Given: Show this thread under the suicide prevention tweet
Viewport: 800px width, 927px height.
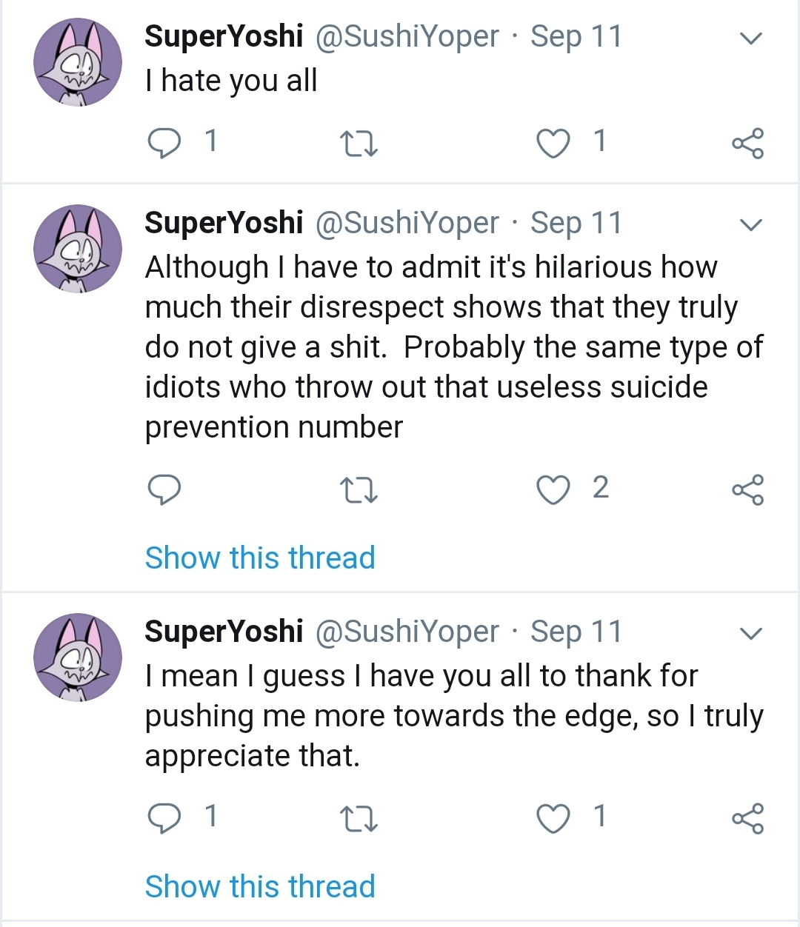Looking at the screenshot, I should [x=260, y=558].
